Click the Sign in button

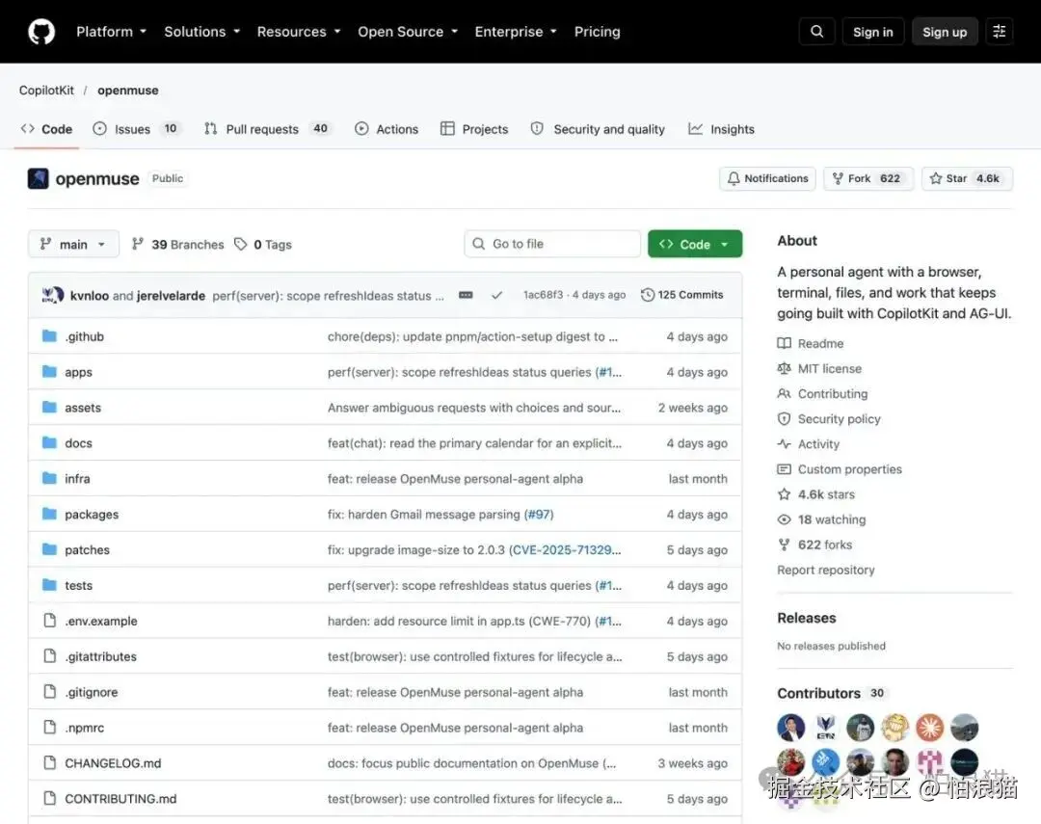[873, 31]
